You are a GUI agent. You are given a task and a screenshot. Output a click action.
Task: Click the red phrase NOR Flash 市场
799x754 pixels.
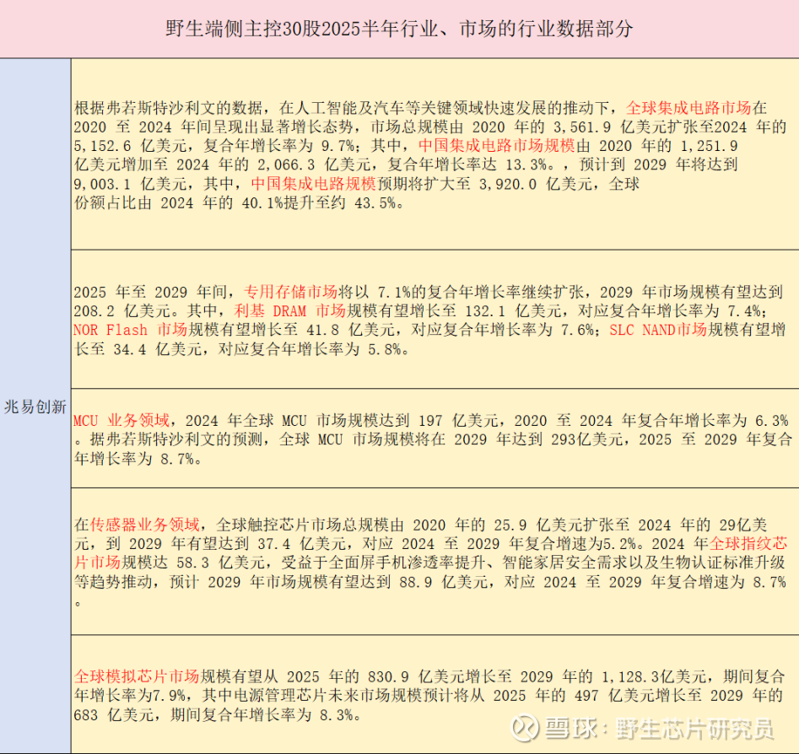tap(131, 330)
